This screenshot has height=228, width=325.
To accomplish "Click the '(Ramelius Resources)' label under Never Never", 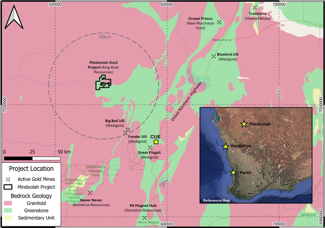I will [91, 205].
